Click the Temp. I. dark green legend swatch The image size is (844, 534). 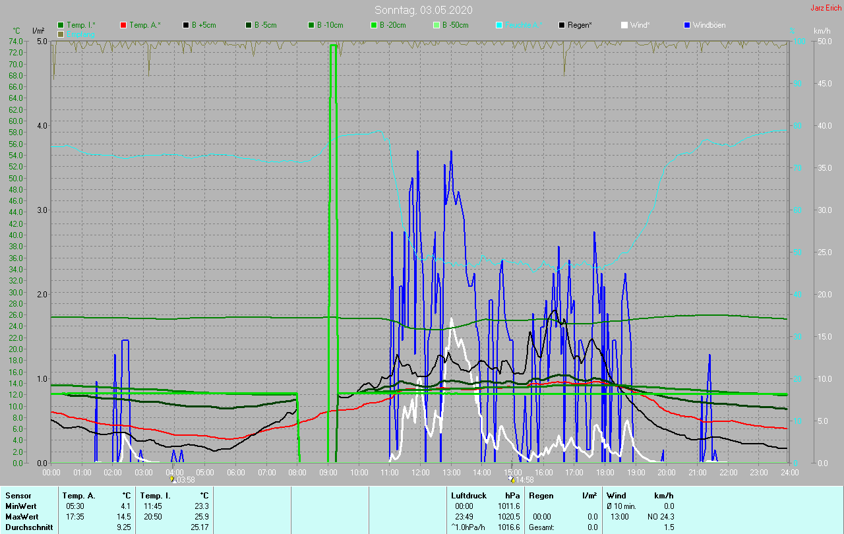pos(61,25)
